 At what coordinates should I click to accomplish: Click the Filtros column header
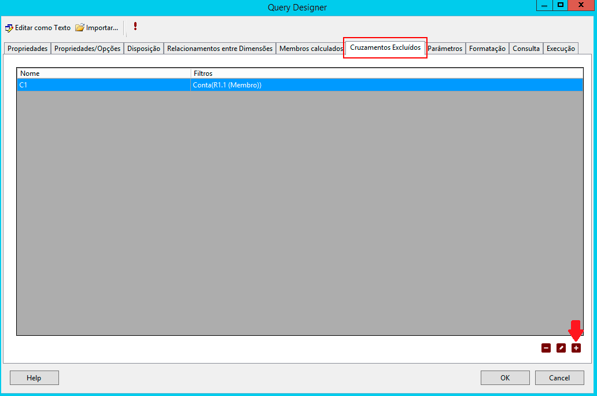pyautogui.click(x=387, y=73)
